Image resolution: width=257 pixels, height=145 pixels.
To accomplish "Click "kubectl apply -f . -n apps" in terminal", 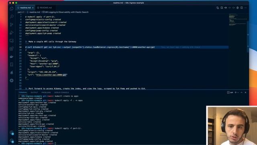I will click(69, 100).
